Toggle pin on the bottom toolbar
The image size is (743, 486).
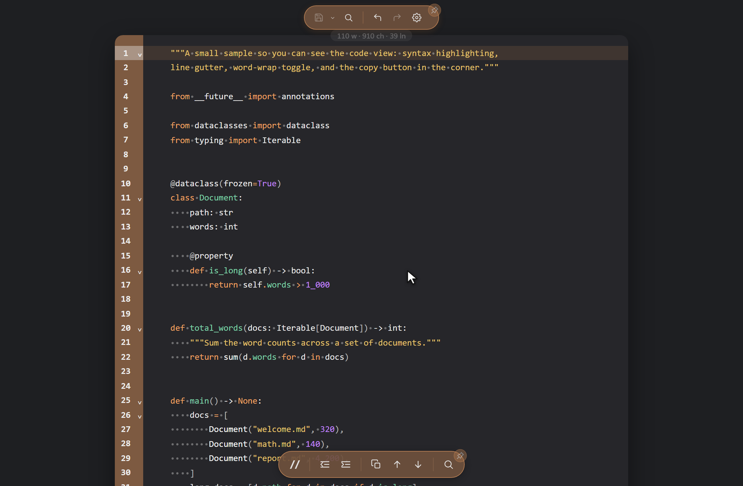(460, 456)
